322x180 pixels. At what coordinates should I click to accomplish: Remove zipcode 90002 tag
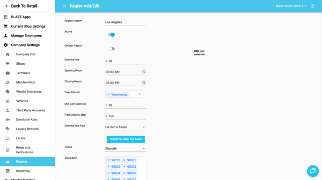(x=109, y=166)
